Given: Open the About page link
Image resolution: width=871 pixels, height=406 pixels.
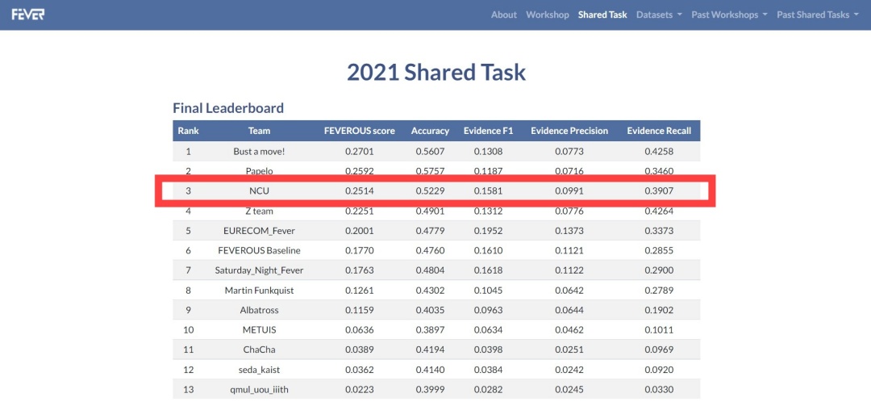Looking at the screenshot, I should (503, 15).
